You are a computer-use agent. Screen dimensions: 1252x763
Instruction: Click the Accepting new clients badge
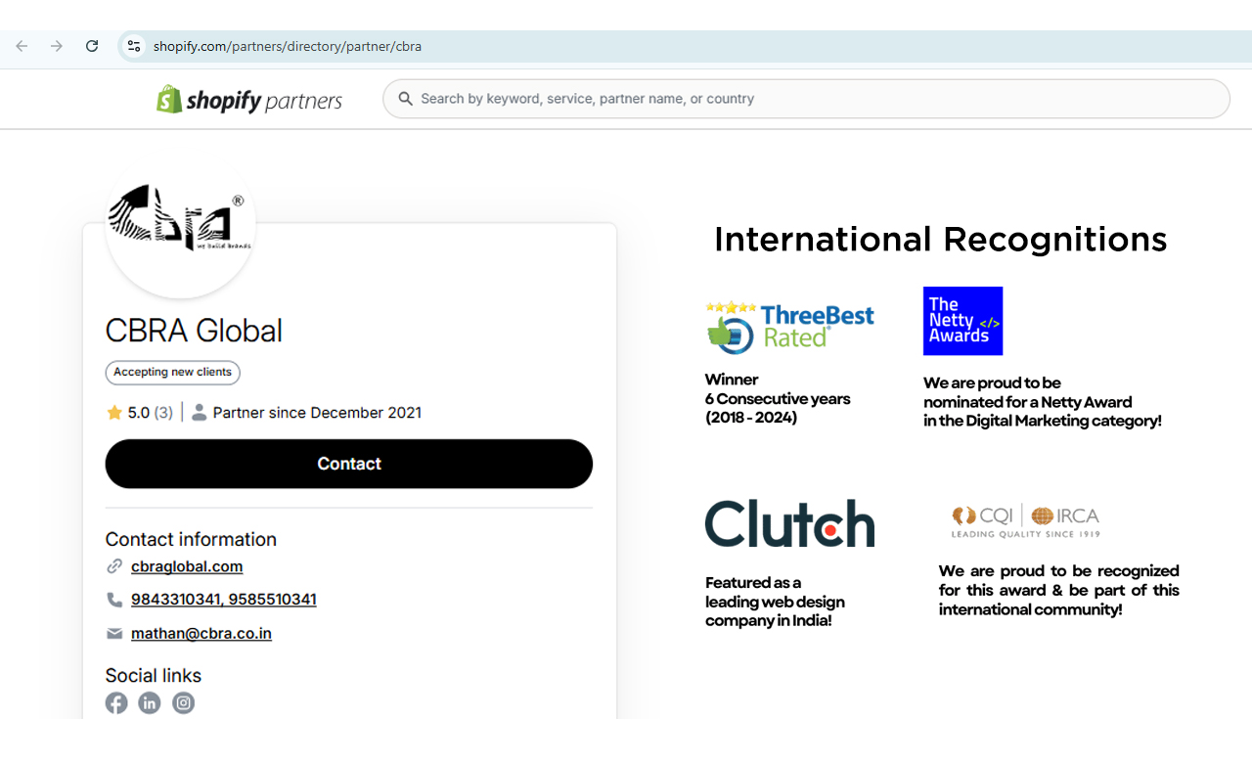(172, 372)
